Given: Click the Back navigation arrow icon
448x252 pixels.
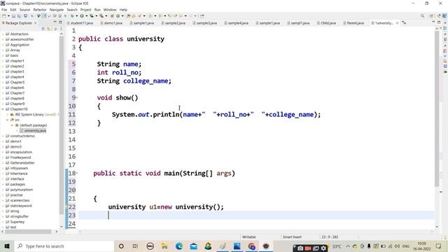Looking at the screenshot, I should (x=181, y=16).
